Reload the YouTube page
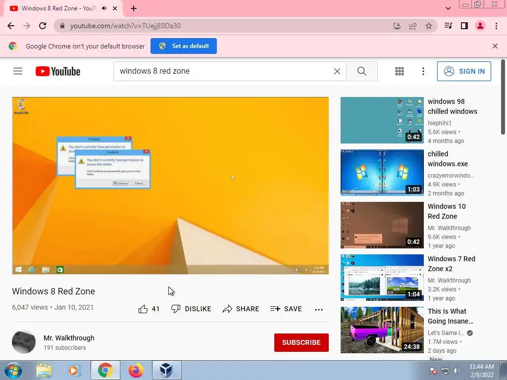 [x=43, y=26]
